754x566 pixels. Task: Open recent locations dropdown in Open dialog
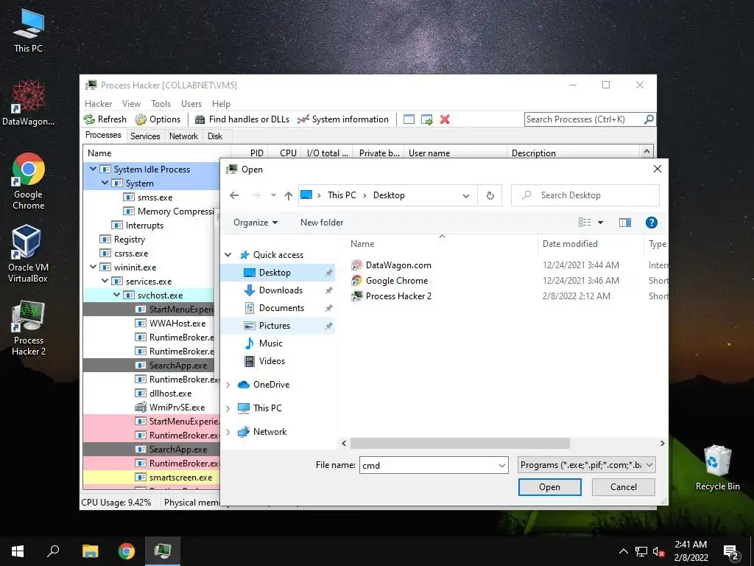273,195
